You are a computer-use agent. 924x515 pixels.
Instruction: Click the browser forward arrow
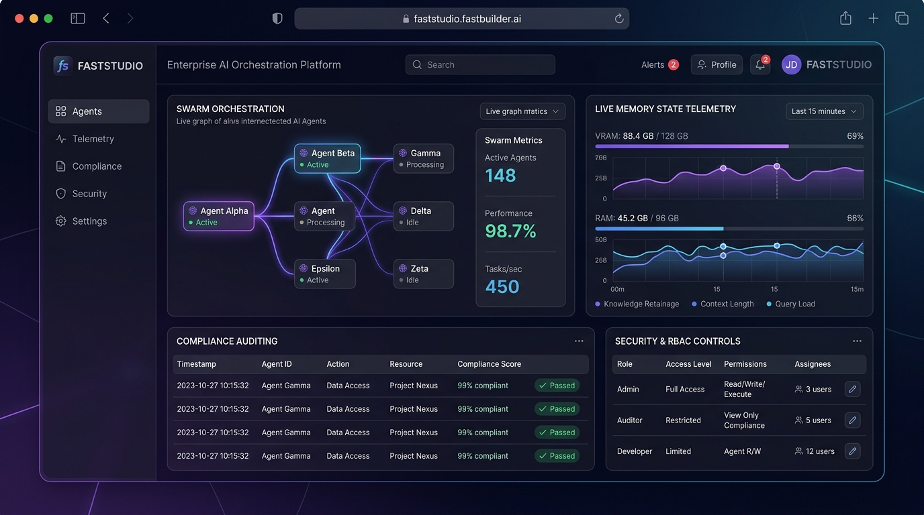[130, 19]
